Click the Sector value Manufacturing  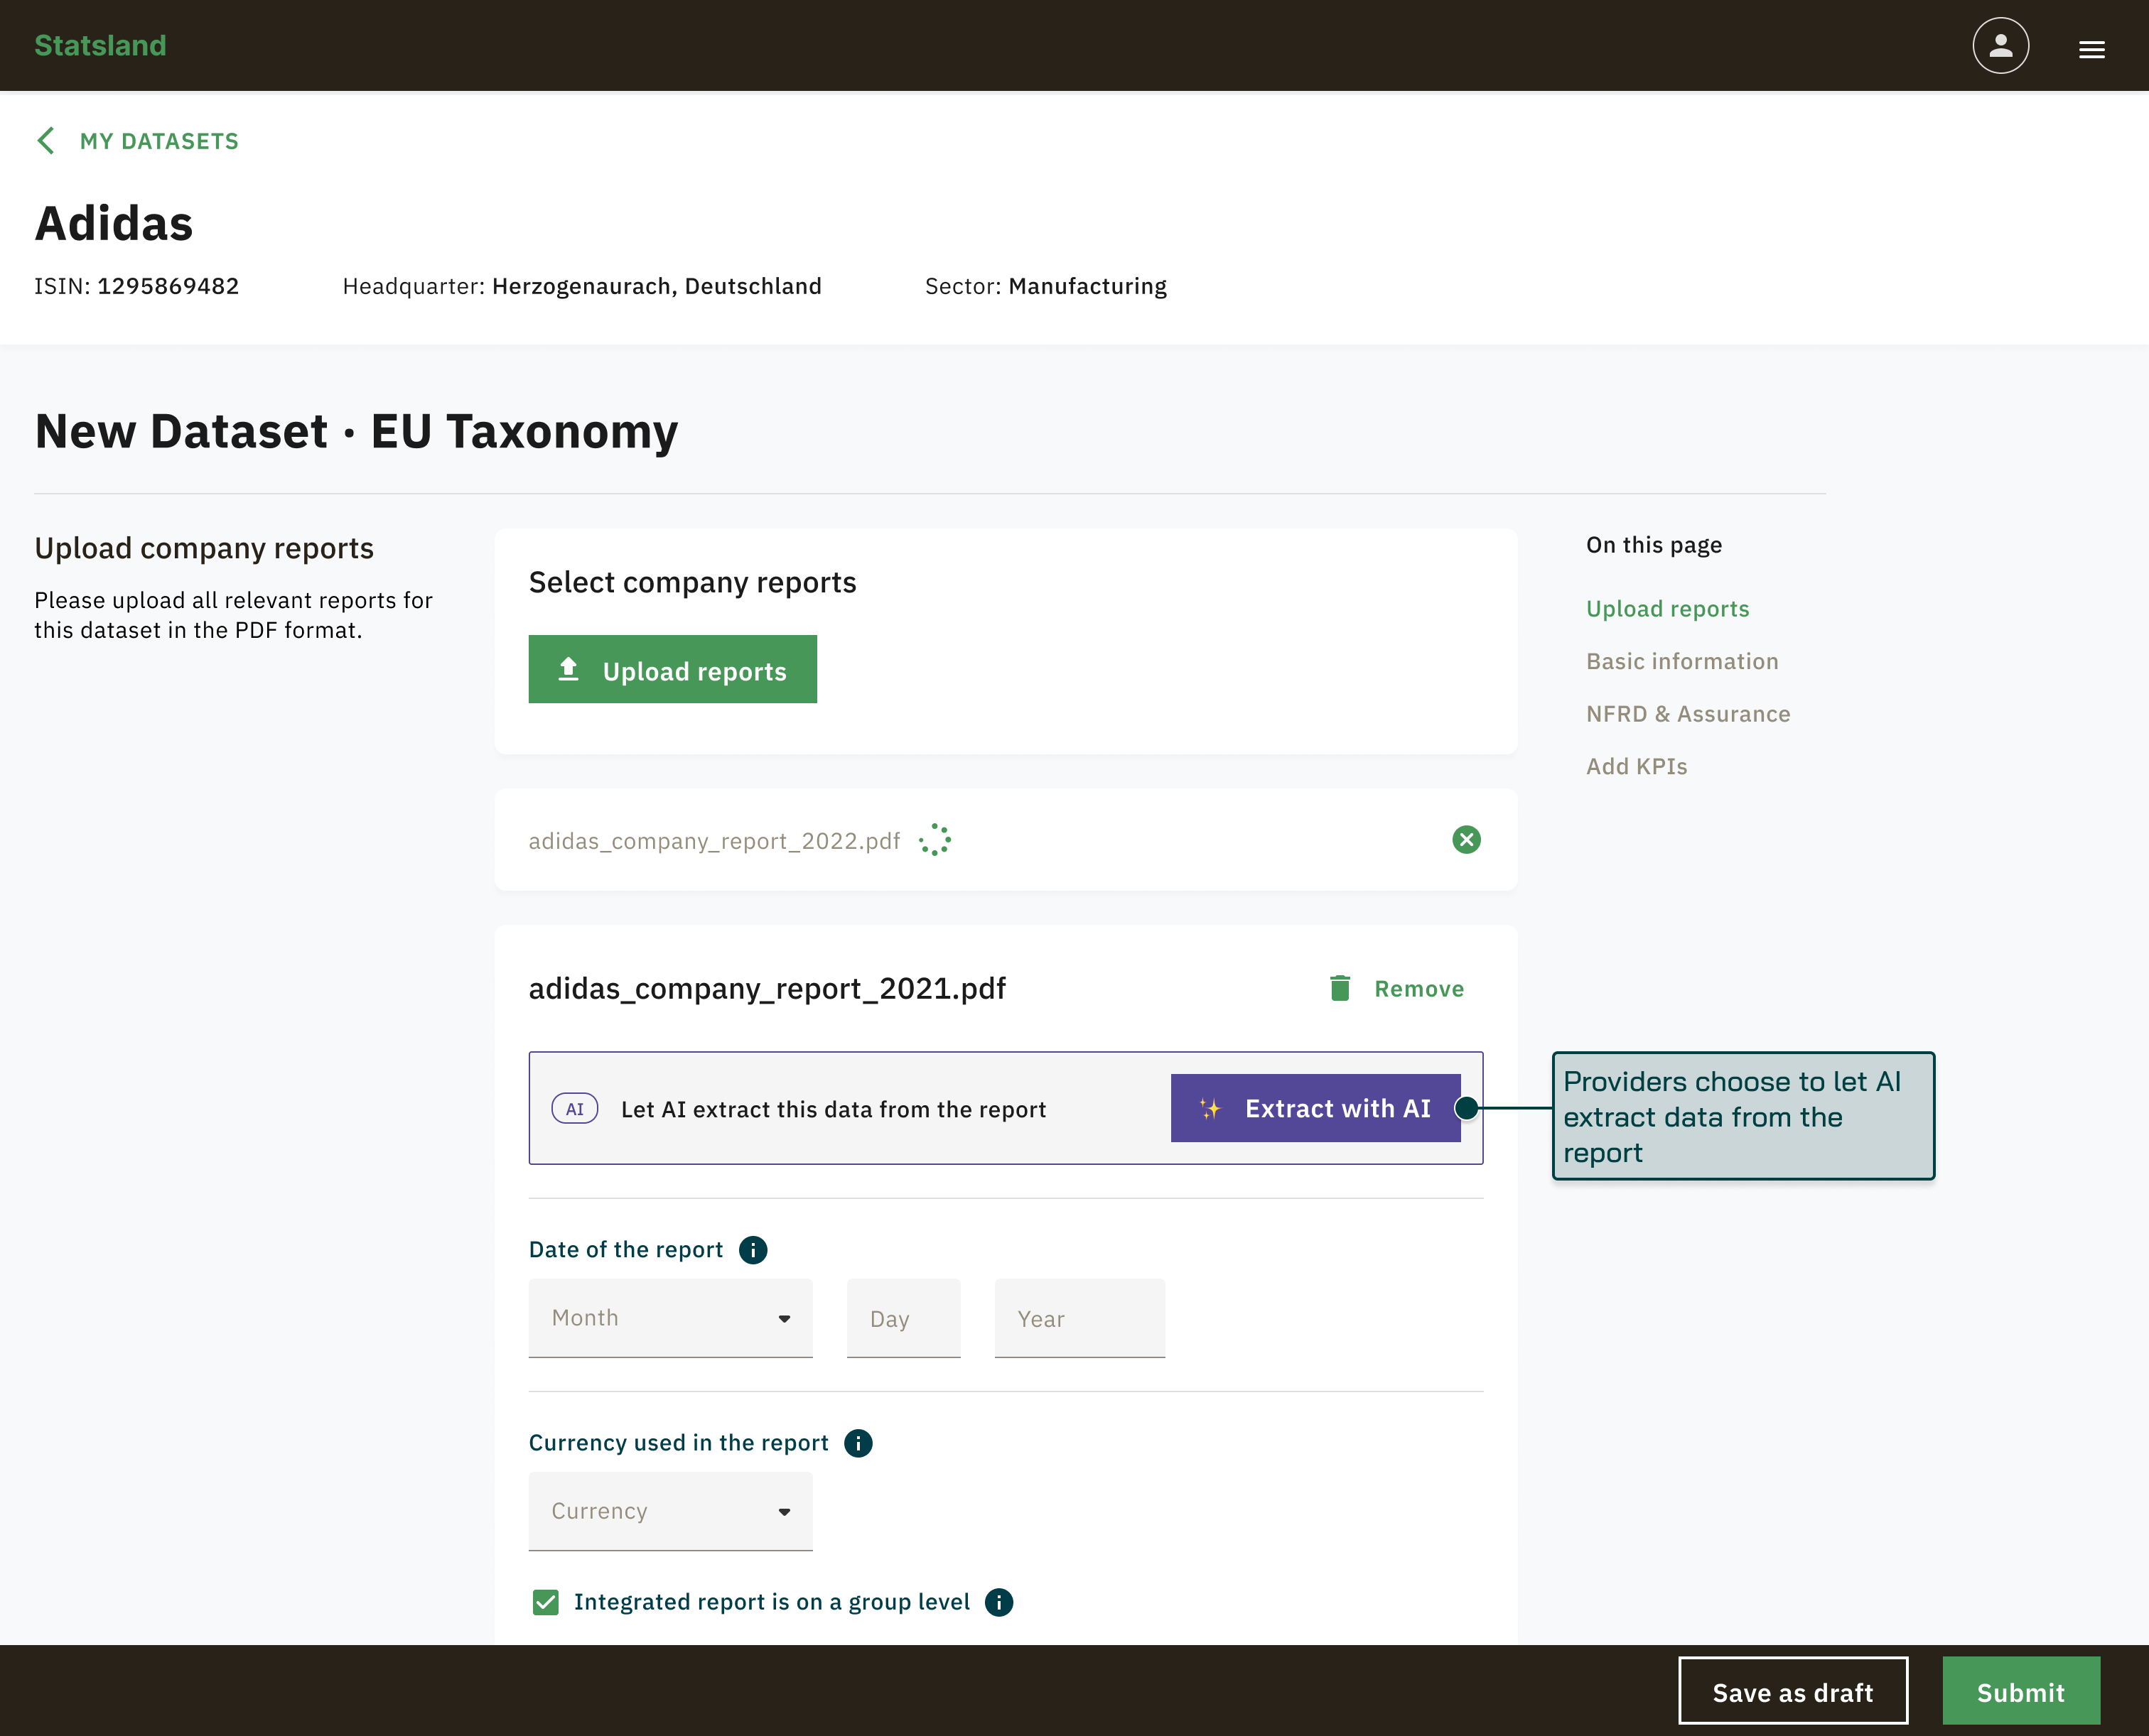[1087, 286]
